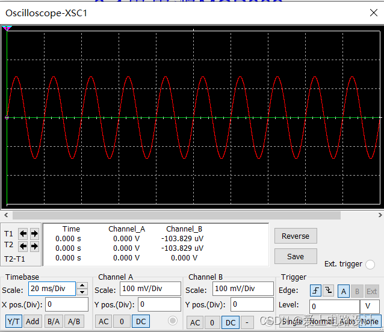The image size is (384, 332).
Task: Select falling edge trigger icon
Action: point(328,291)
